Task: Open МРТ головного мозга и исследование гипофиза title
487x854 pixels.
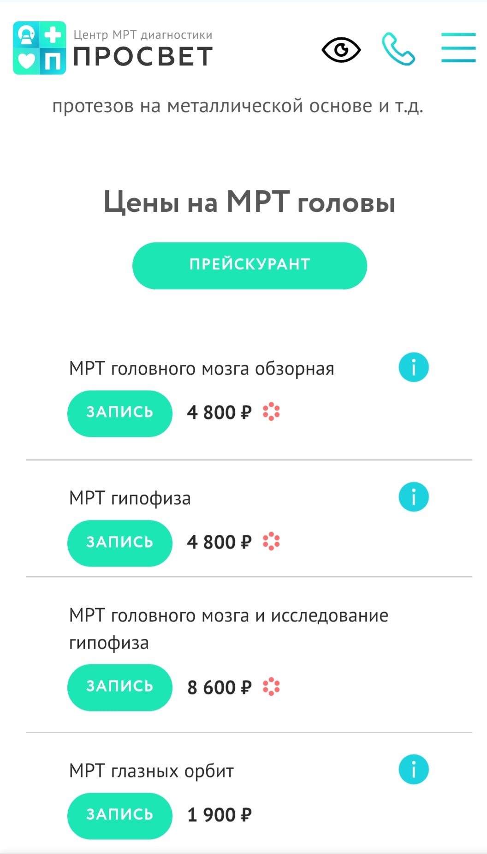Action: point(228,629)
